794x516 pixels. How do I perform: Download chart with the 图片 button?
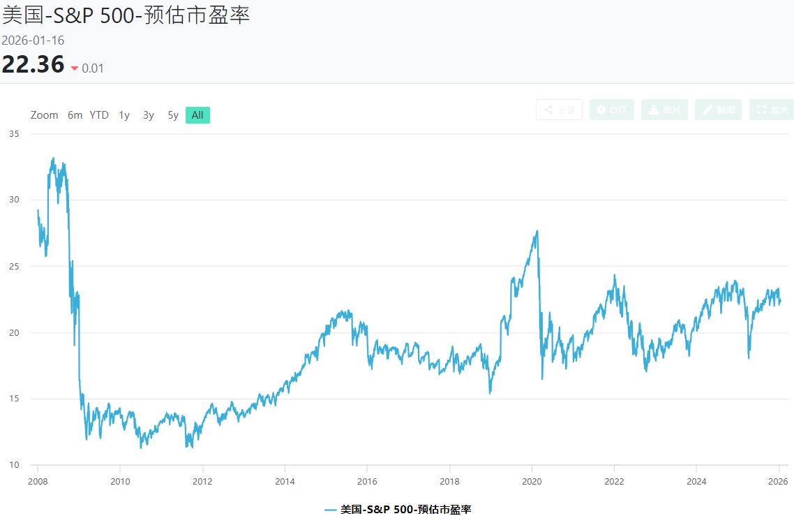click(x=664, y=110)
